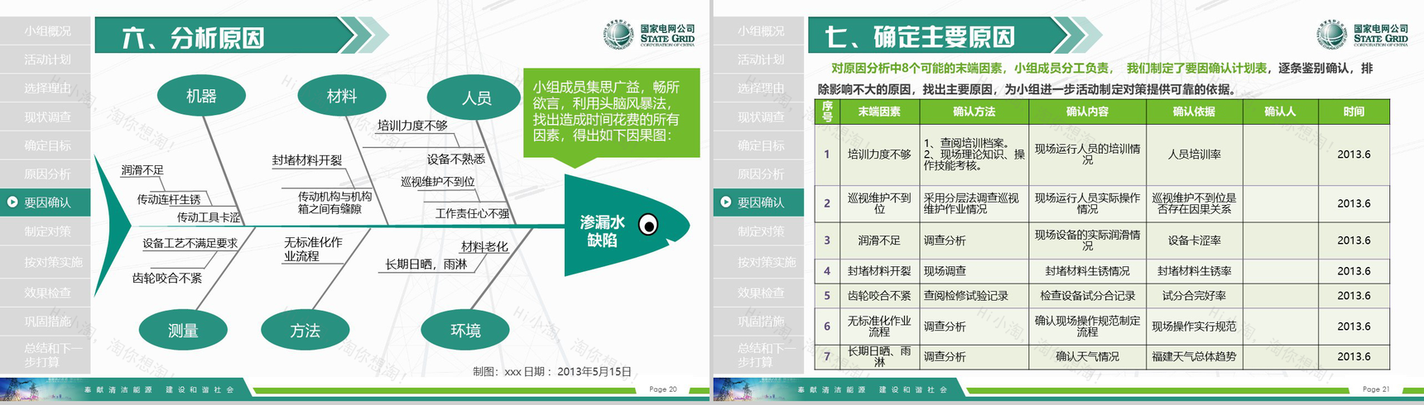Image resolution: width=1424 pixels, height=405 pixels.
Task: Select 效果检查 in the page 20 sidebar
Action: click(x=46, y=292)
